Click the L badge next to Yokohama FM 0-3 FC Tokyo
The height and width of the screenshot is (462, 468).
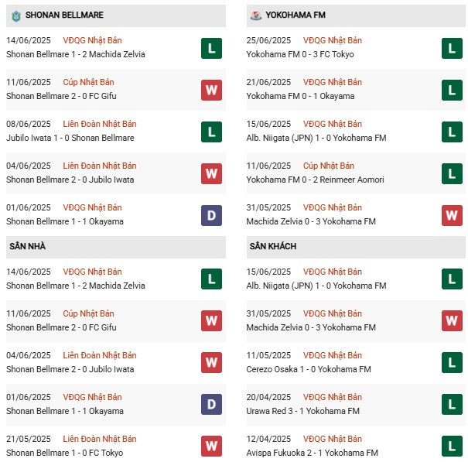[x=452, y=48]
